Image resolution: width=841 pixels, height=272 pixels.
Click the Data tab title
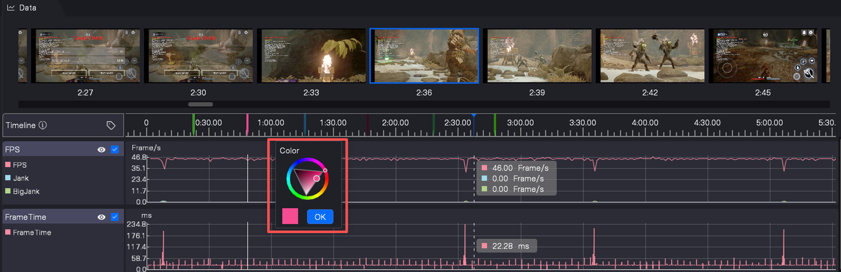click(28, 8)
